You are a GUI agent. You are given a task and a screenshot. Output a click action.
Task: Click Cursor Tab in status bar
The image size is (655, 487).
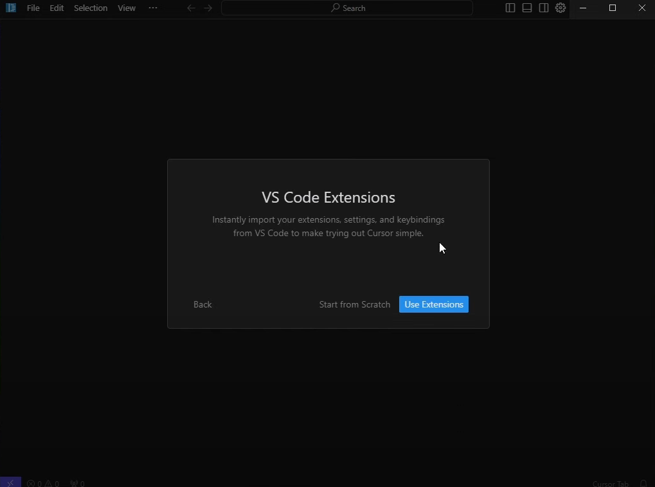[x=610, y=484]
